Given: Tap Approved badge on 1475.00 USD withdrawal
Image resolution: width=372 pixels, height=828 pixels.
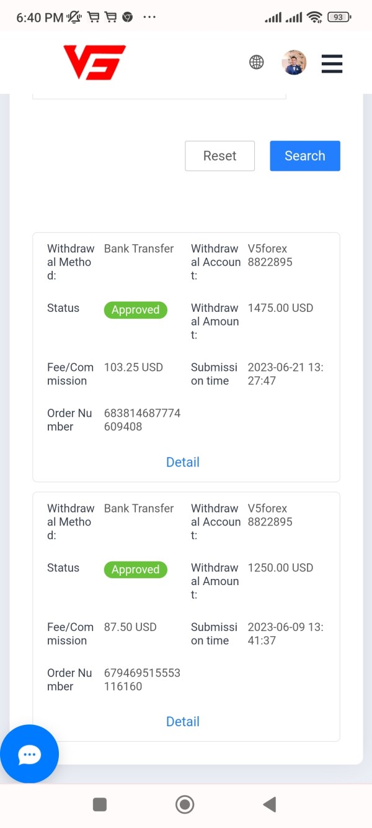Looking at the screenshot, I should pos(135,310).
